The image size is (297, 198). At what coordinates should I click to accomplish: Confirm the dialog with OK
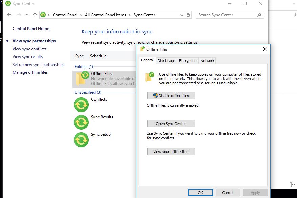pyautogui.click(x=200, y=193)
